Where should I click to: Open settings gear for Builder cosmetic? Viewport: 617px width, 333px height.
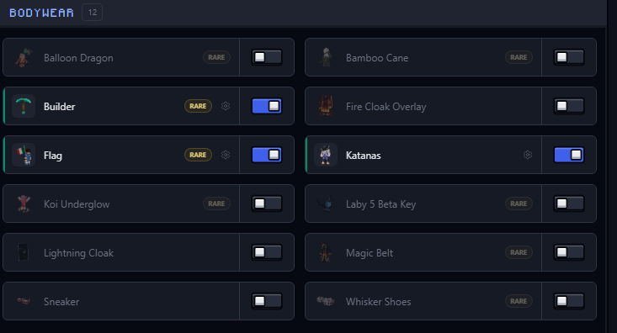pos(226,106)
